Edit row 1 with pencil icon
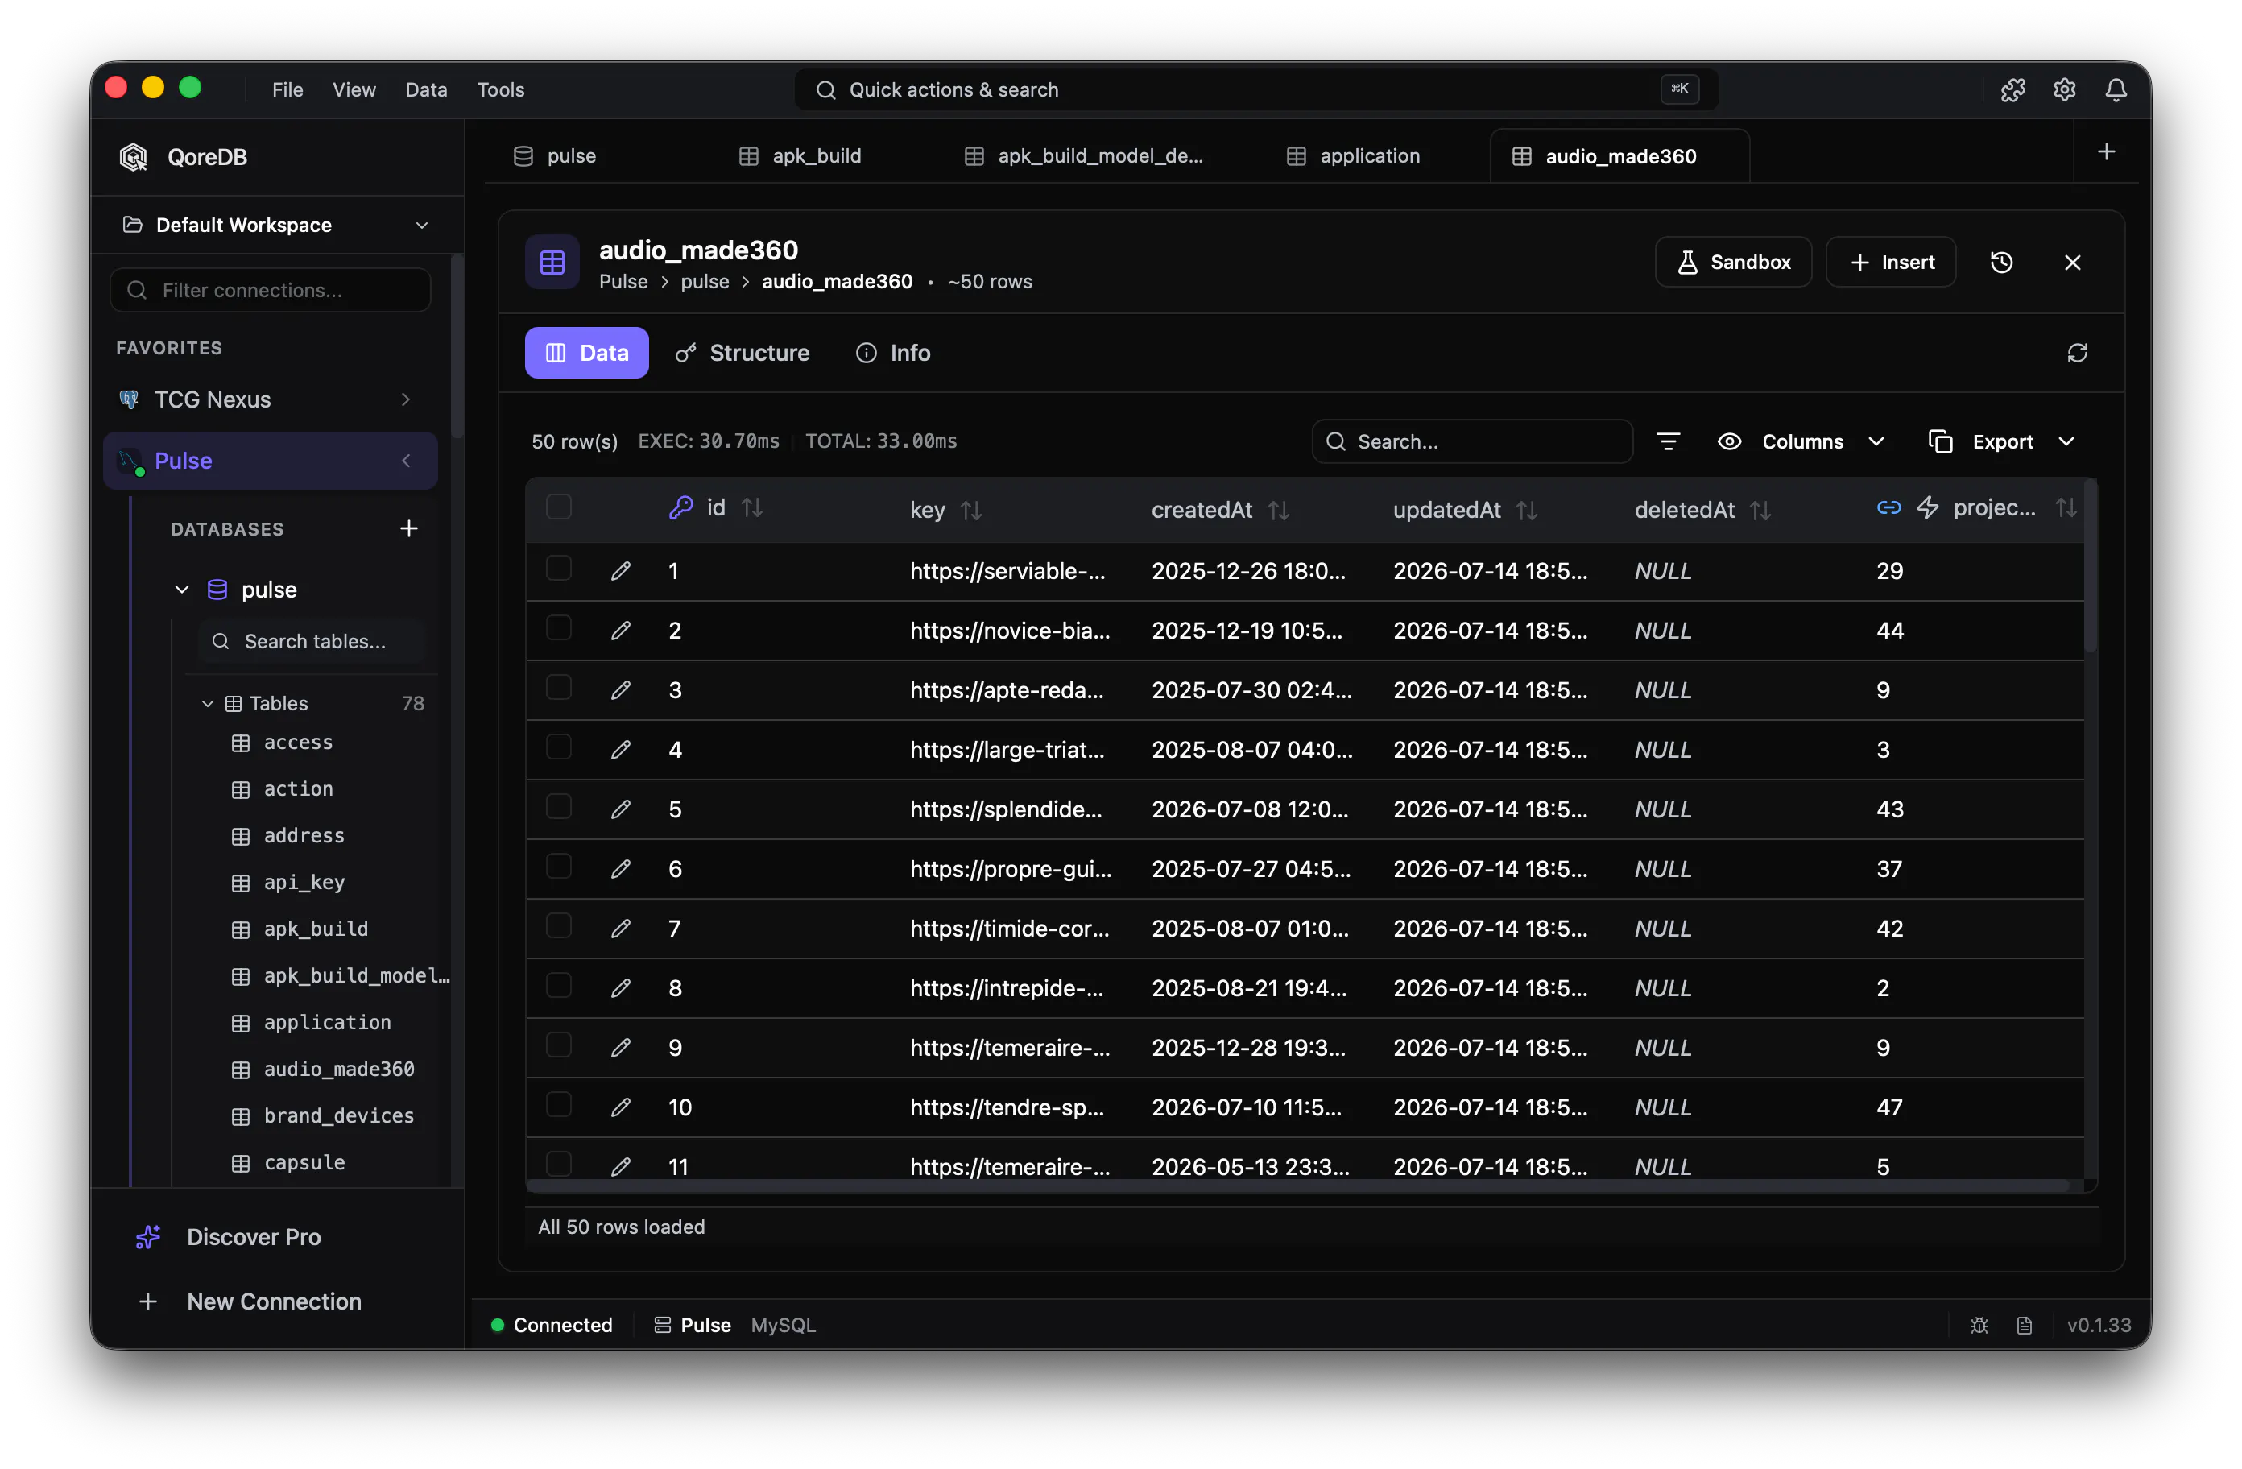The height and width of the screenshot is (1469, 2242). coord(620,570)
